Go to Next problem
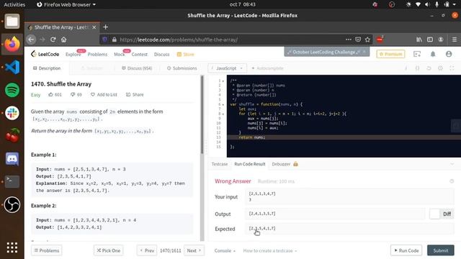Screen dimensions: 461x259 pyautogui.click(x=194, y=250)
